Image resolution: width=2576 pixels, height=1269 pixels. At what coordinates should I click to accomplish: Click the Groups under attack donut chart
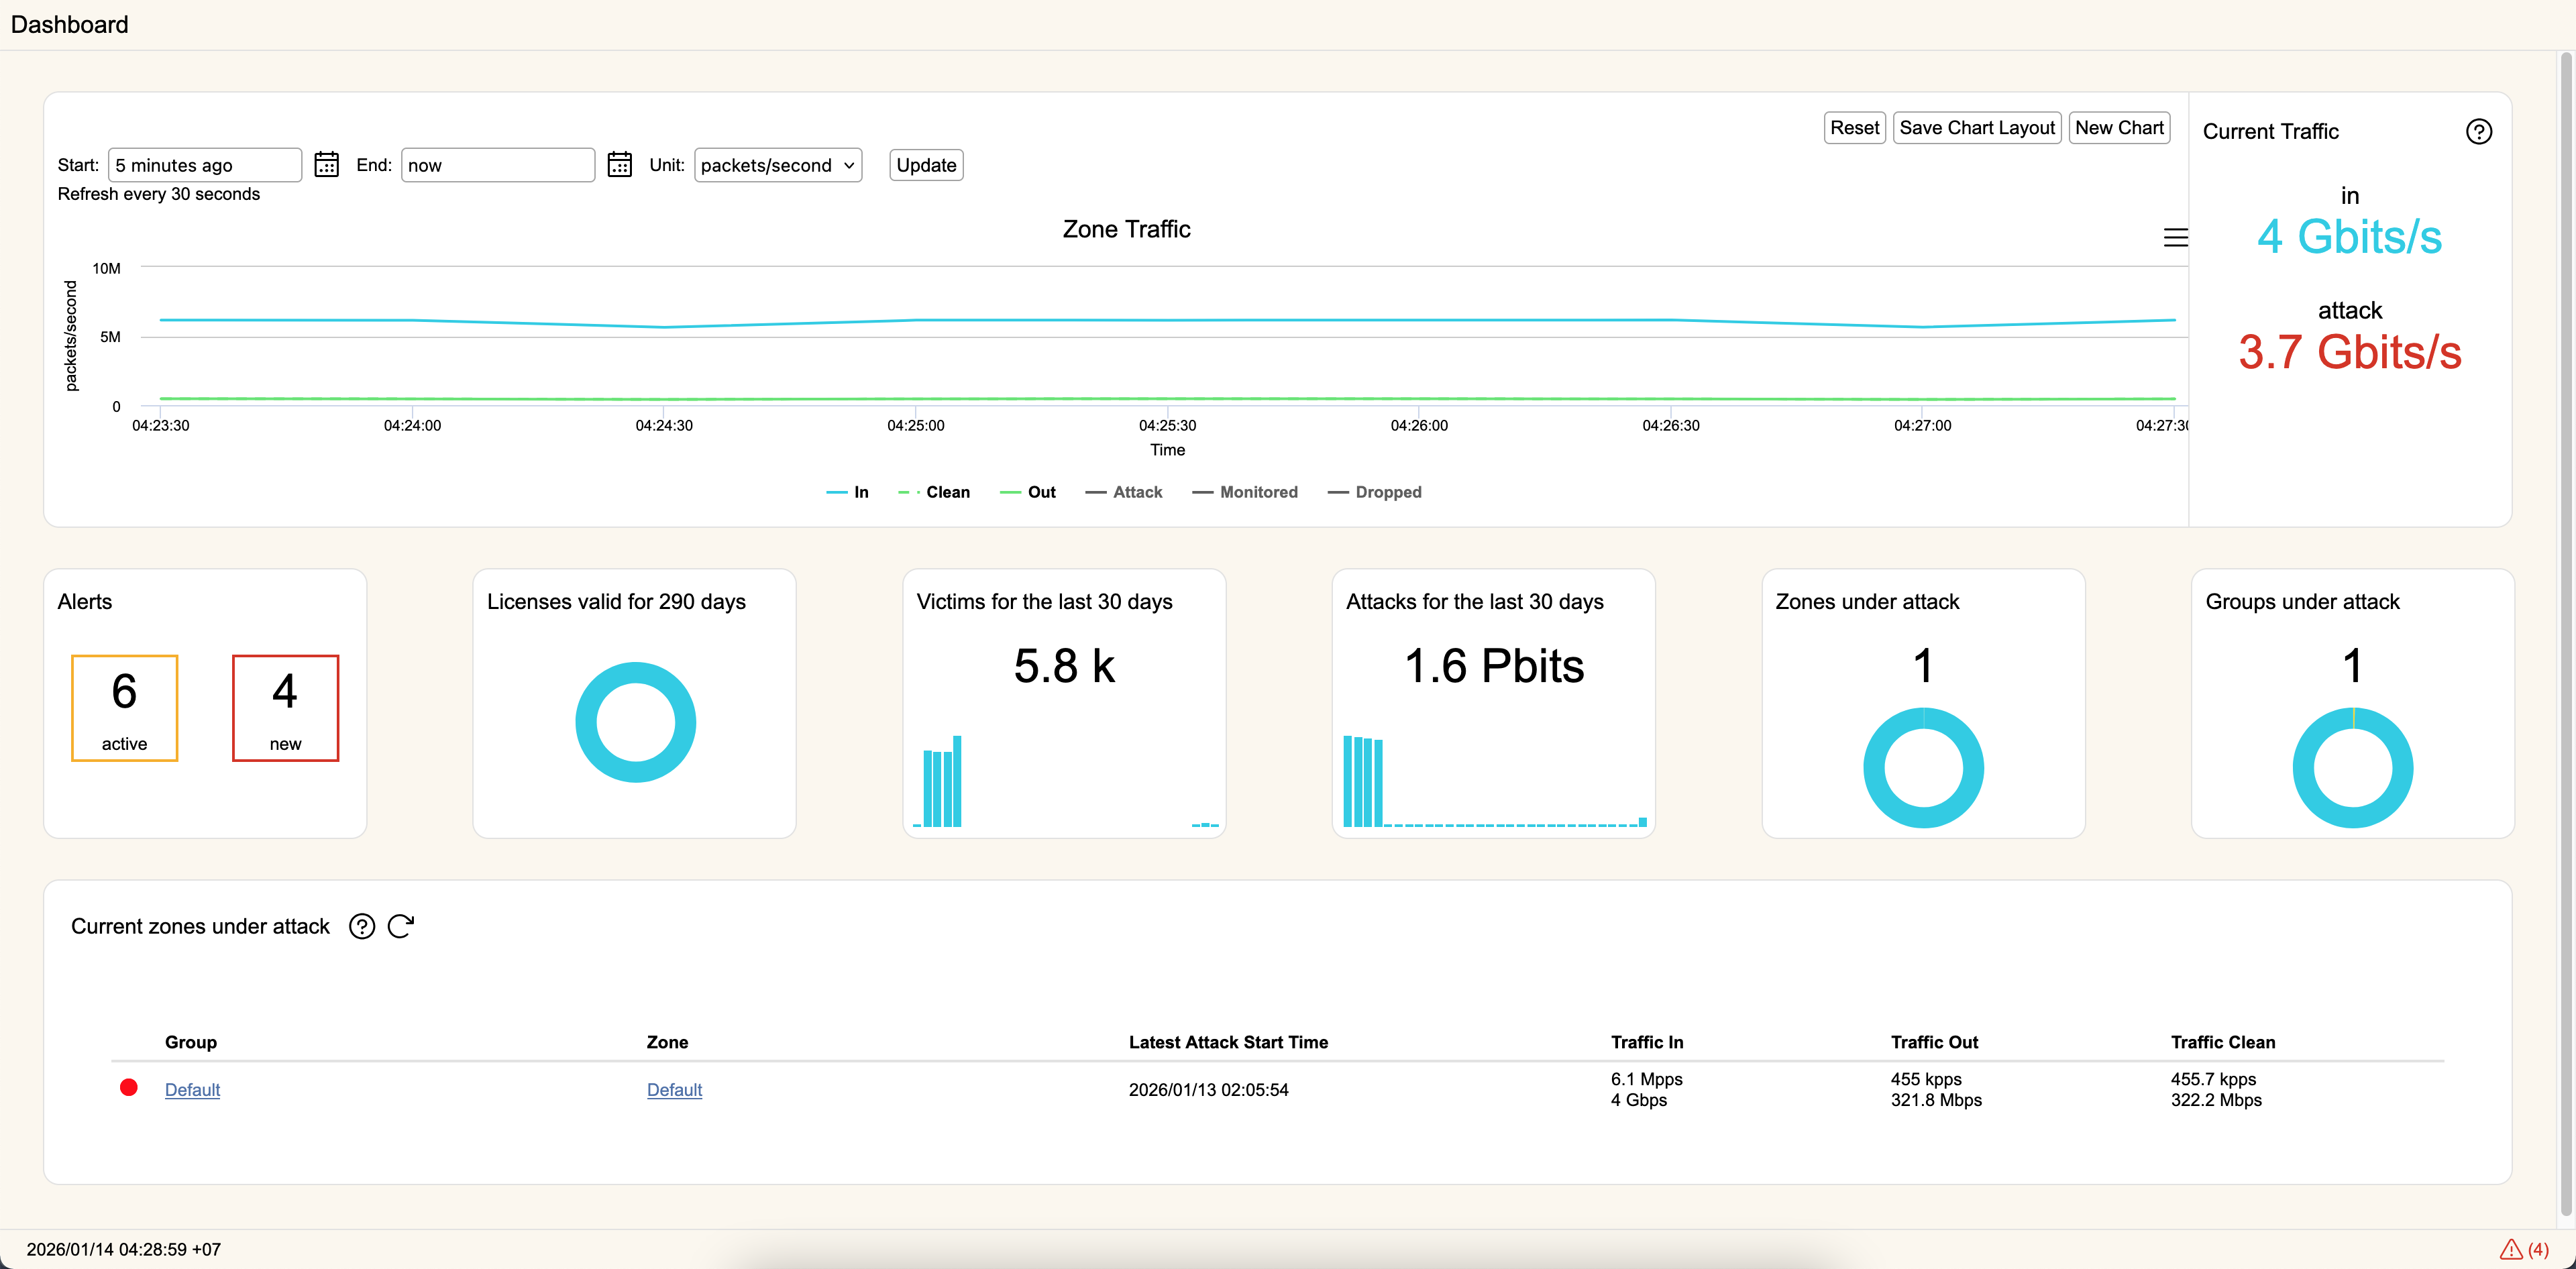(x=2352, y=768)
